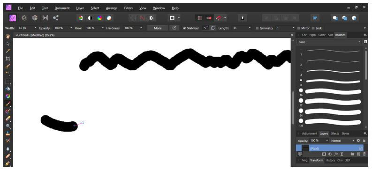Select the Move tool arrow

8,44
